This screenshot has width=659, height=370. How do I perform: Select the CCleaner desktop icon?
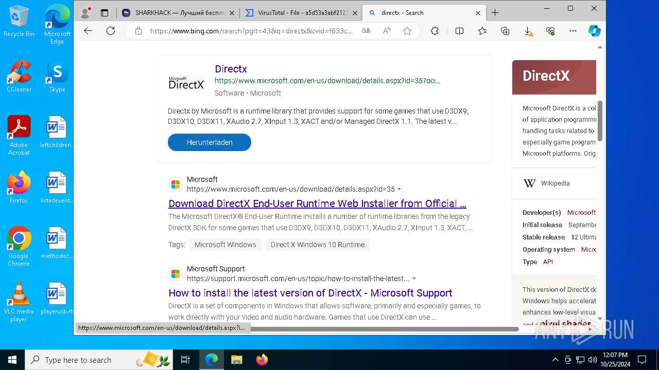(x=19, y=77)
